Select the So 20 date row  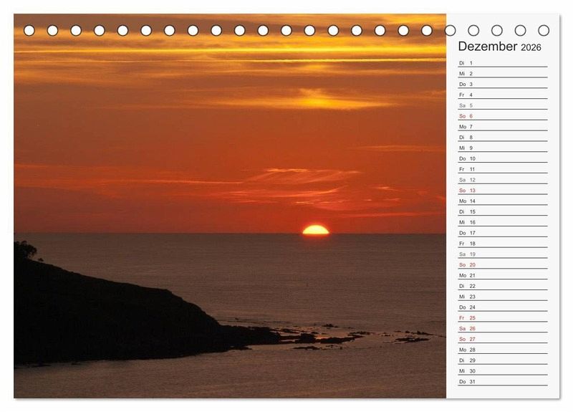(501, 265)
